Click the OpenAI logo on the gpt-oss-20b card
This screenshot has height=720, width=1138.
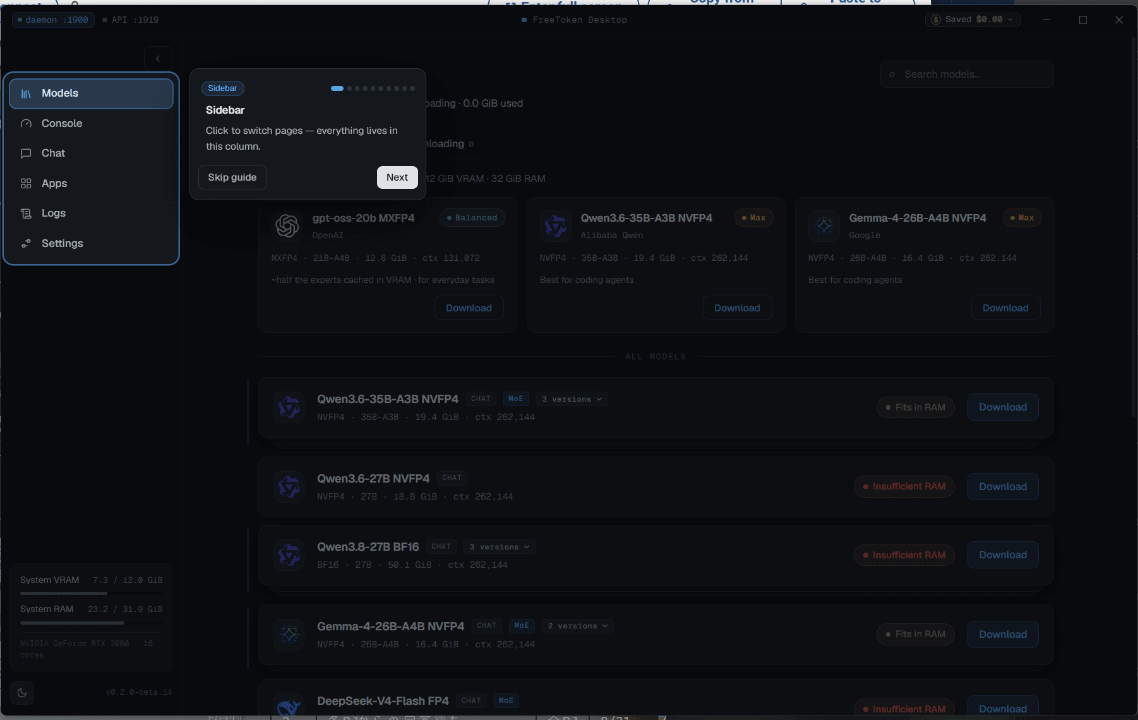(287, 225)
